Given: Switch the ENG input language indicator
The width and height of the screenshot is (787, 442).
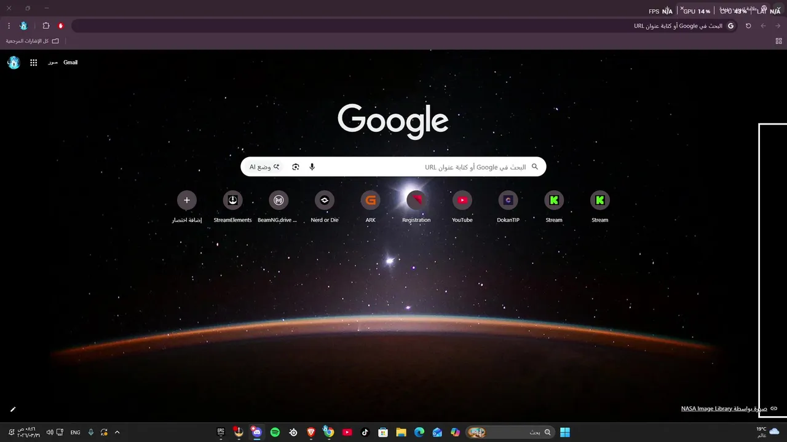Looking at the screenshot, I should coord(75,432).
